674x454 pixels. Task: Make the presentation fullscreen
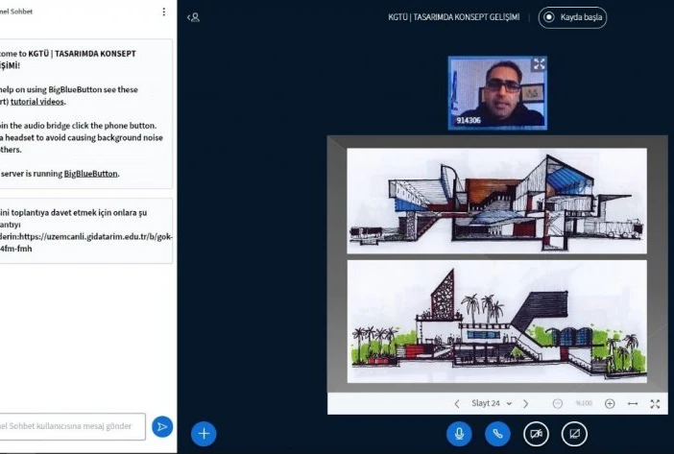click(x=655, y=404)
